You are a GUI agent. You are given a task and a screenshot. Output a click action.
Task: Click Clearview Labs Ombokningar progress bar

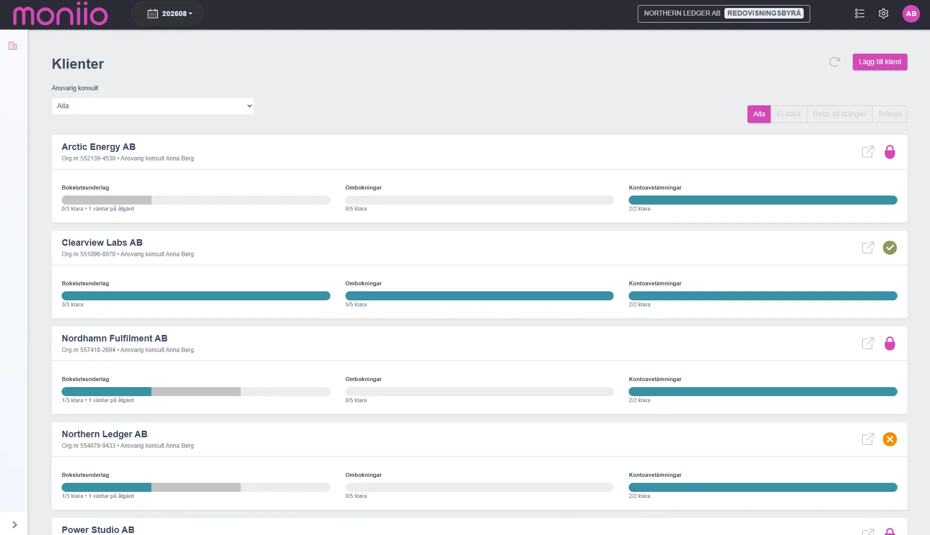[x=479, y=296]
